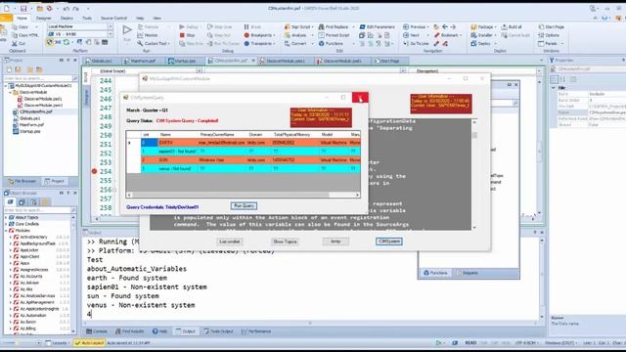Click the Show Topics button
Image resolution: width=626 pixels, height=352 pixels.
tap(285, 242)
